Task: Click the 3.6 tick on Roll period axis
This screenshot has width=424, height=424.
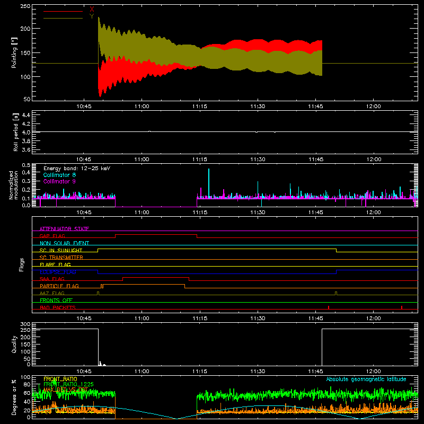Action: coord(26,150)
